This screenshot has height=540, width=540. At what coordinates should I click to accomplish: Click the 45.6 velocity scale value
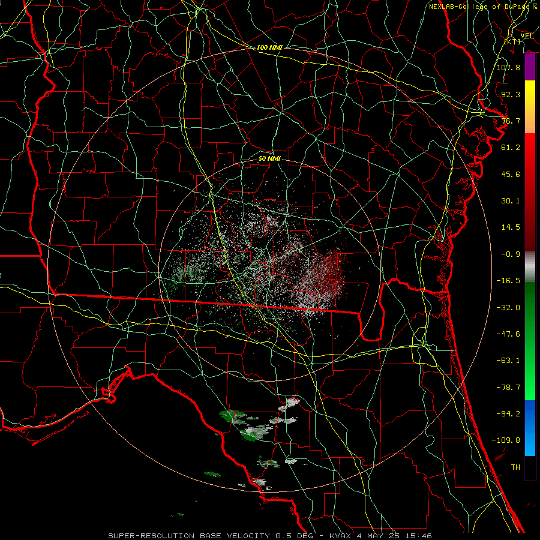point(511,174)
